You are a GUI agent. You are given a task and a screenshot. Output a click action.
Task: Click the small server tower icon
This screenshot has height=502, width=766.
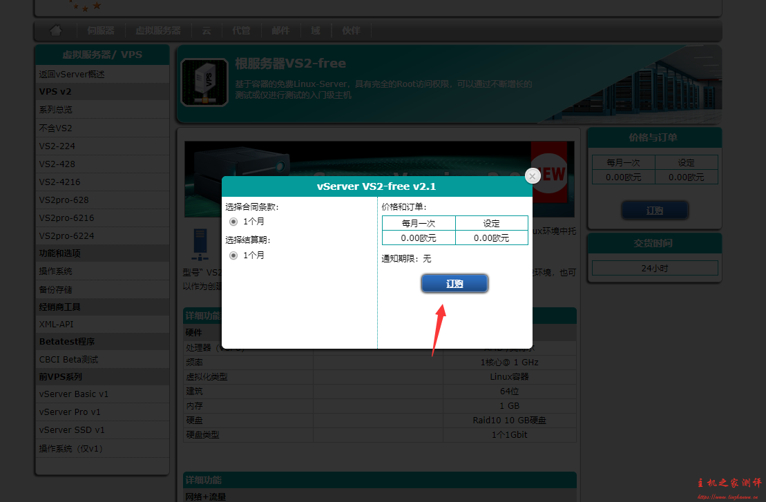click(200, 244)
